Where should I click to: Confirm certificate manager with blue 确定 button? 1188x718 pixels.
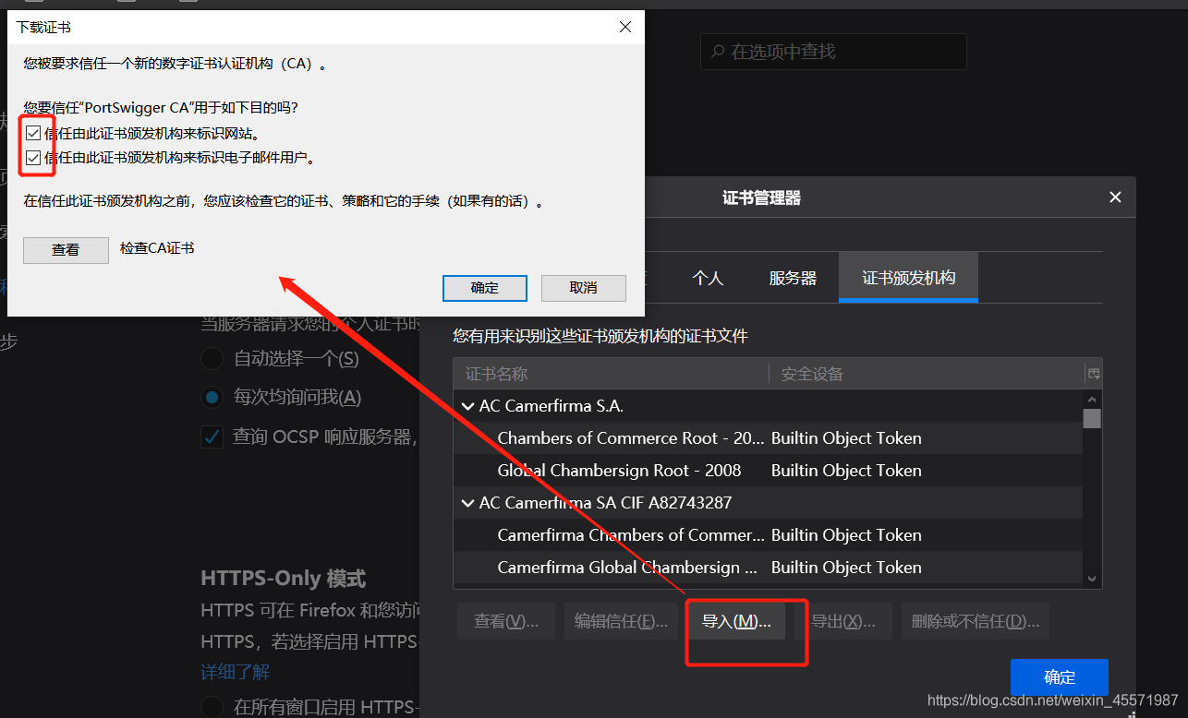1060,676
